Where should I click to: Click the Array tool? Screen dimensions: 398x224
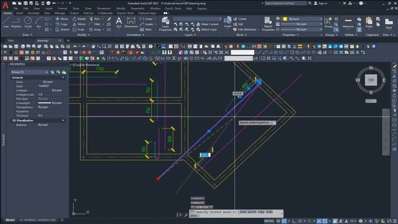point(95,29)
